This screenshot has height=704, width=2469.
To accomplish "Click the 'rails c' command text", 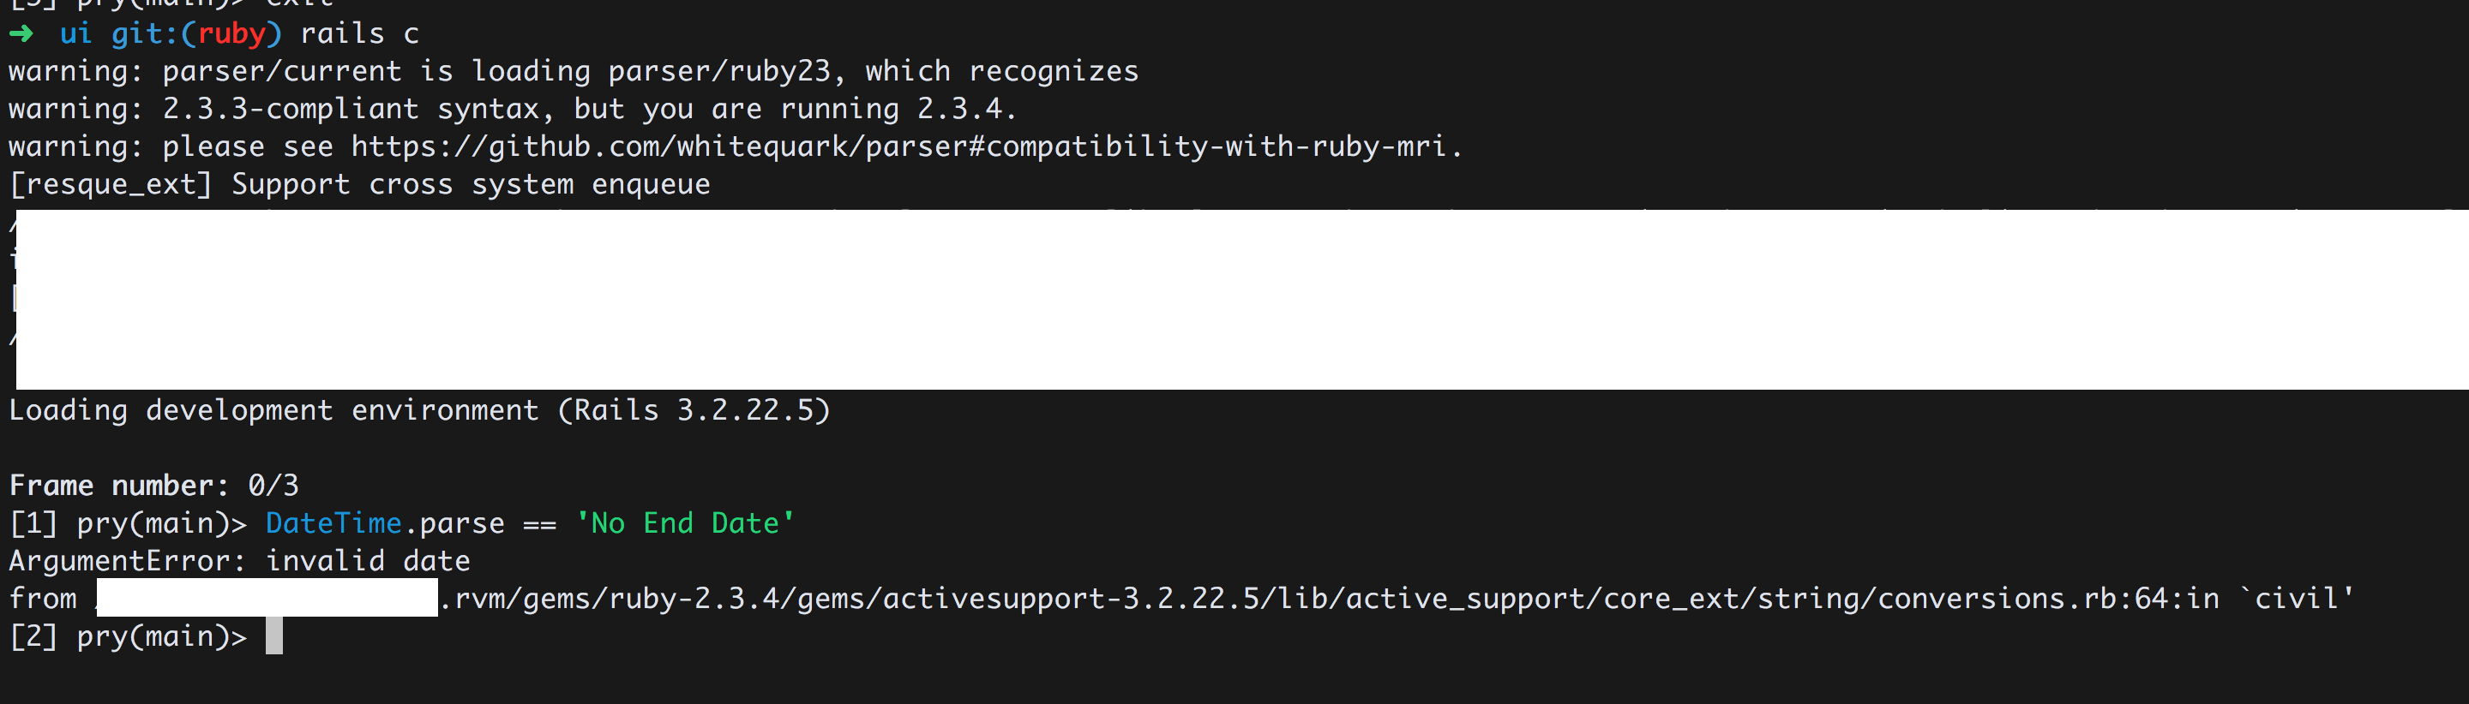I will [x=359, y=33].
